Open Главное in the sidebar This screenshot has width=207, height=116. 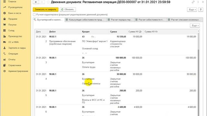[12, 2]
